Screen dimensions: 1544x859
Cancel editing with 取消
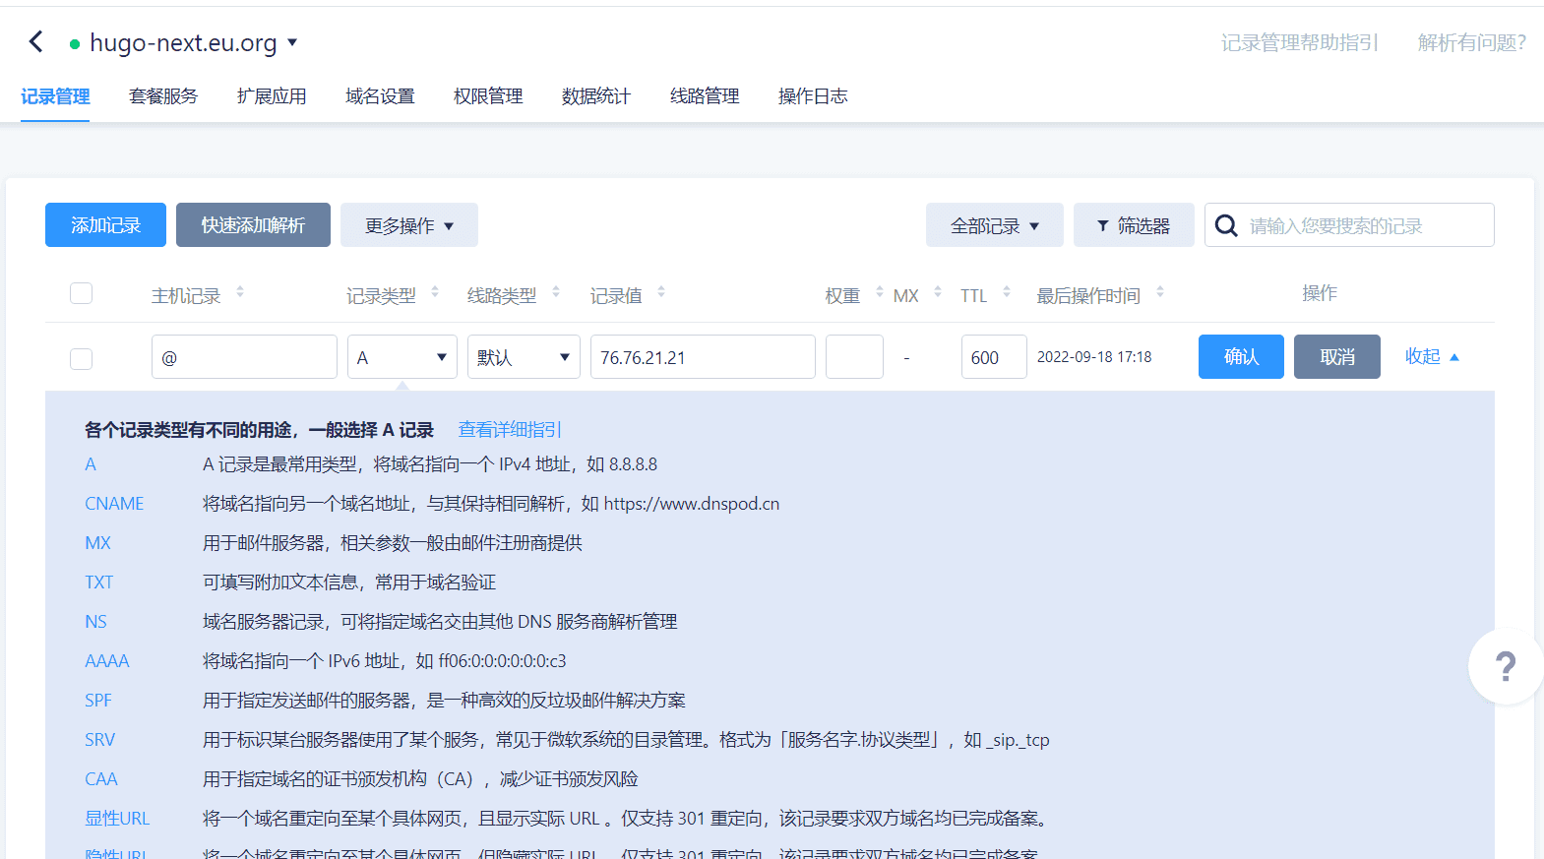1337,356
